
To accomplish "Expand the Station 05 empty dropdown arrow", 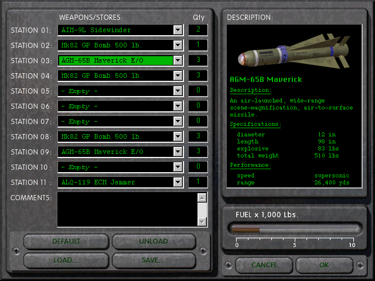I will pos(178,91).
